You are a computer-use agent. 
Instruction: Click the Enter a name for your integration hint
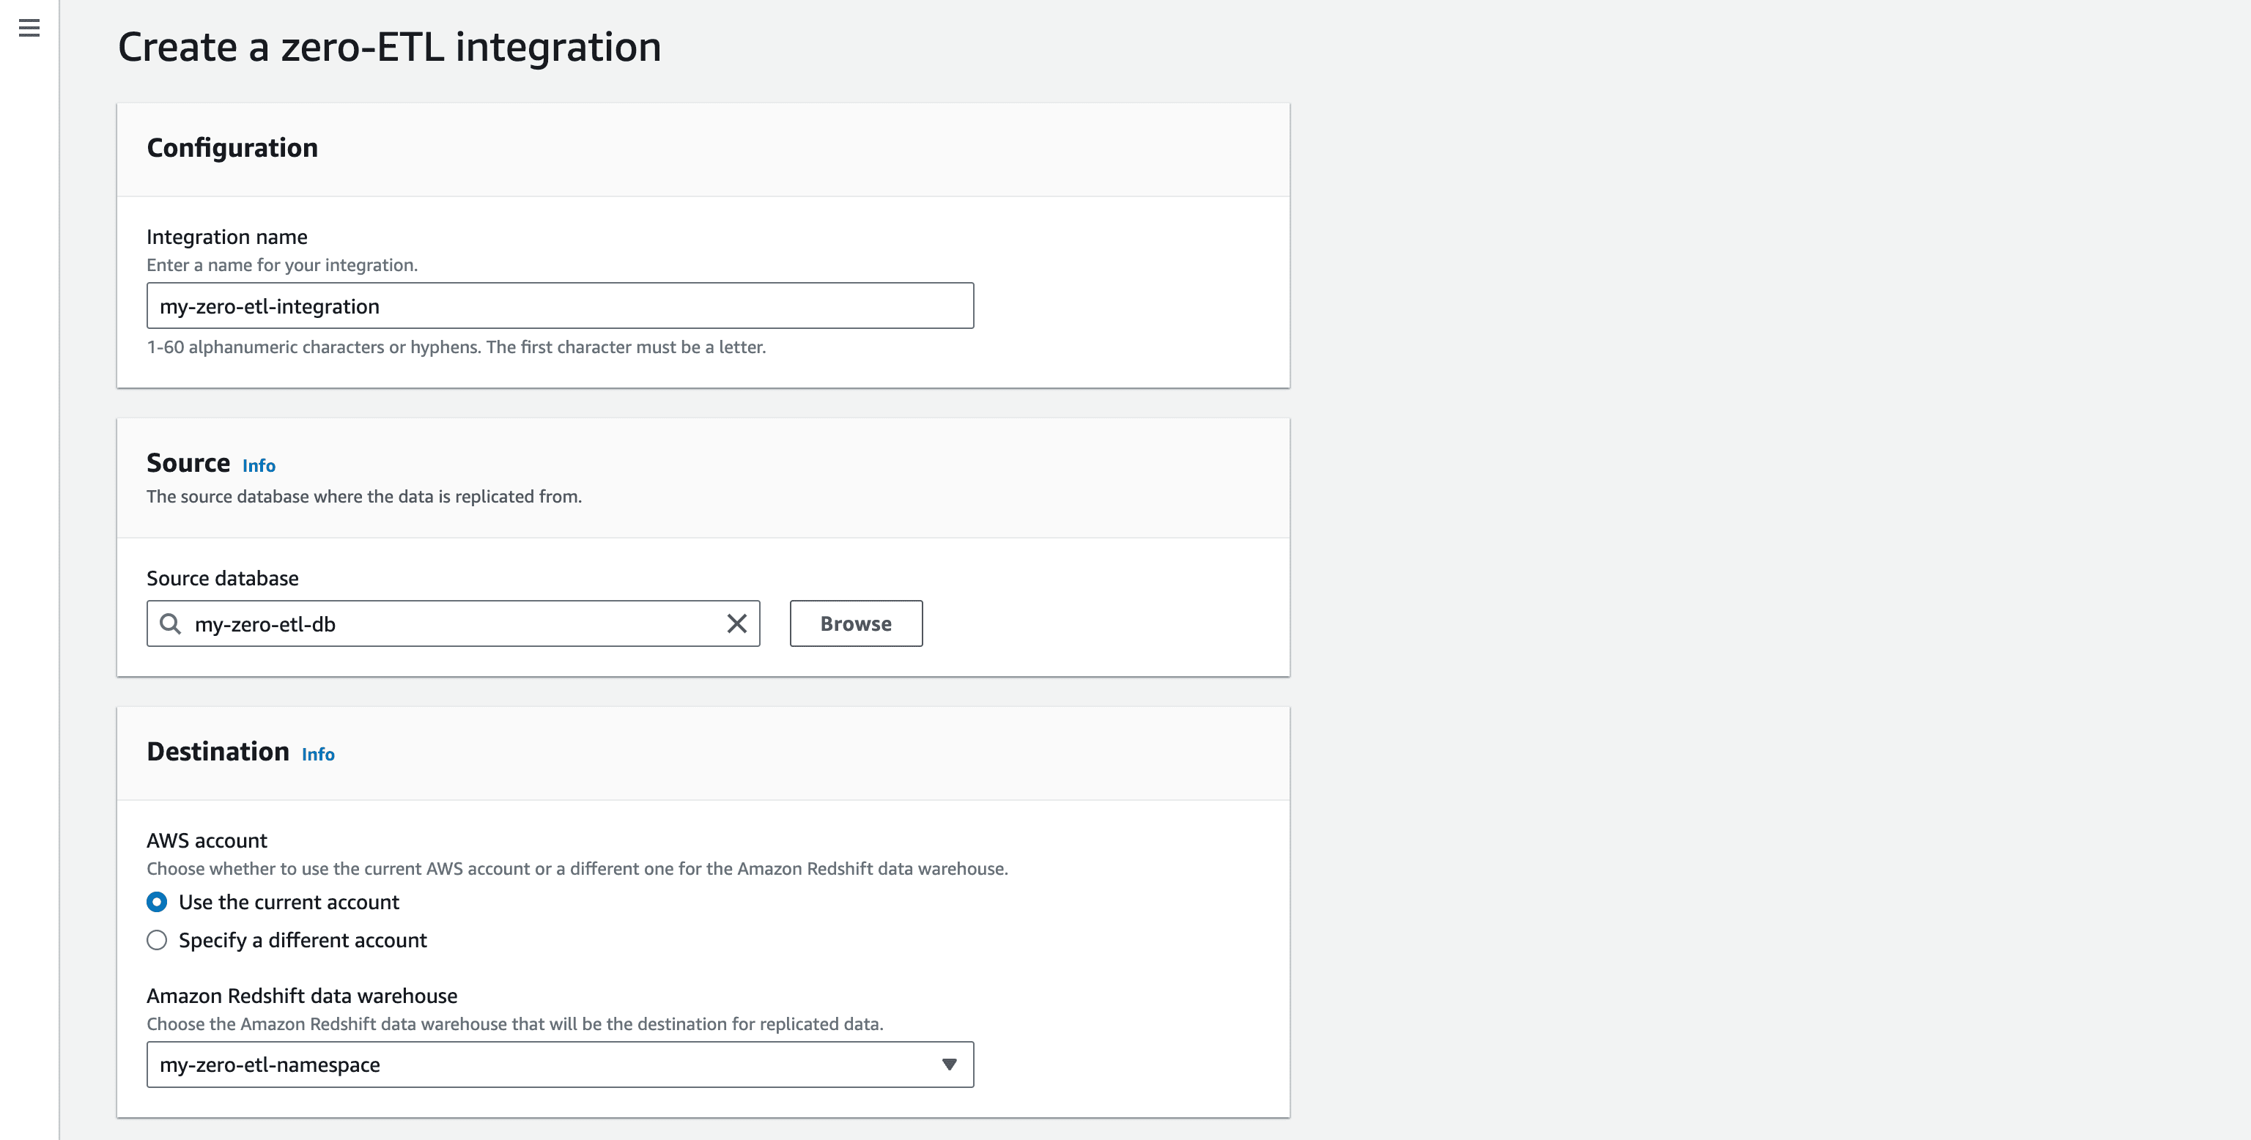tap(282, 264)
